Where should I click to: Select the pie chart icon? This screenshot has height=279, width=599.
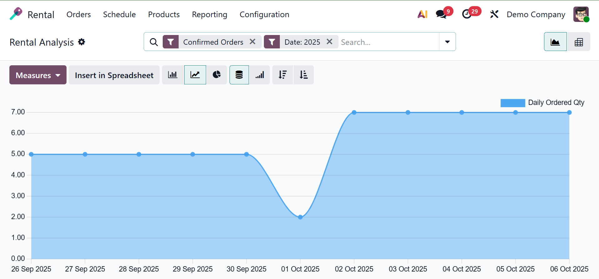[x=216, y=75]
